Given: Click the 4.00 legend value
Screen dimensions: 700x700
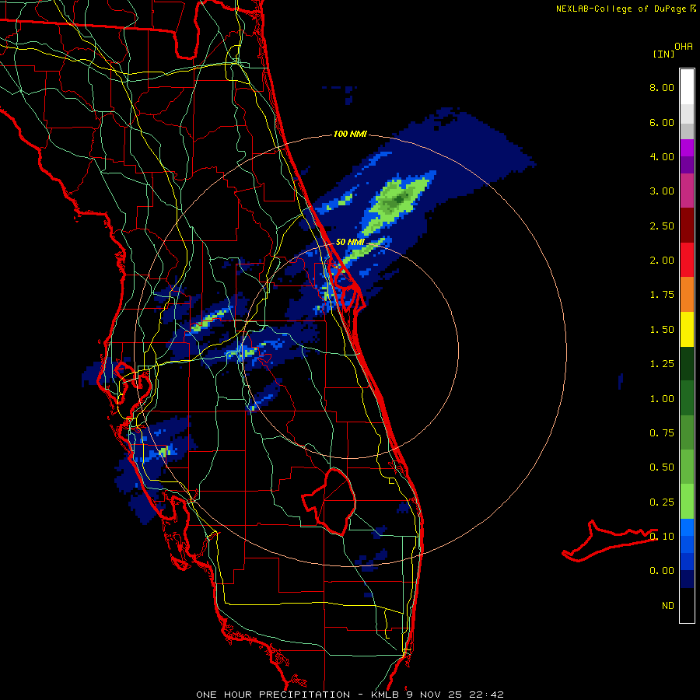Looking at the screenshot, I should pyautogui.click(x=662, y=156).
